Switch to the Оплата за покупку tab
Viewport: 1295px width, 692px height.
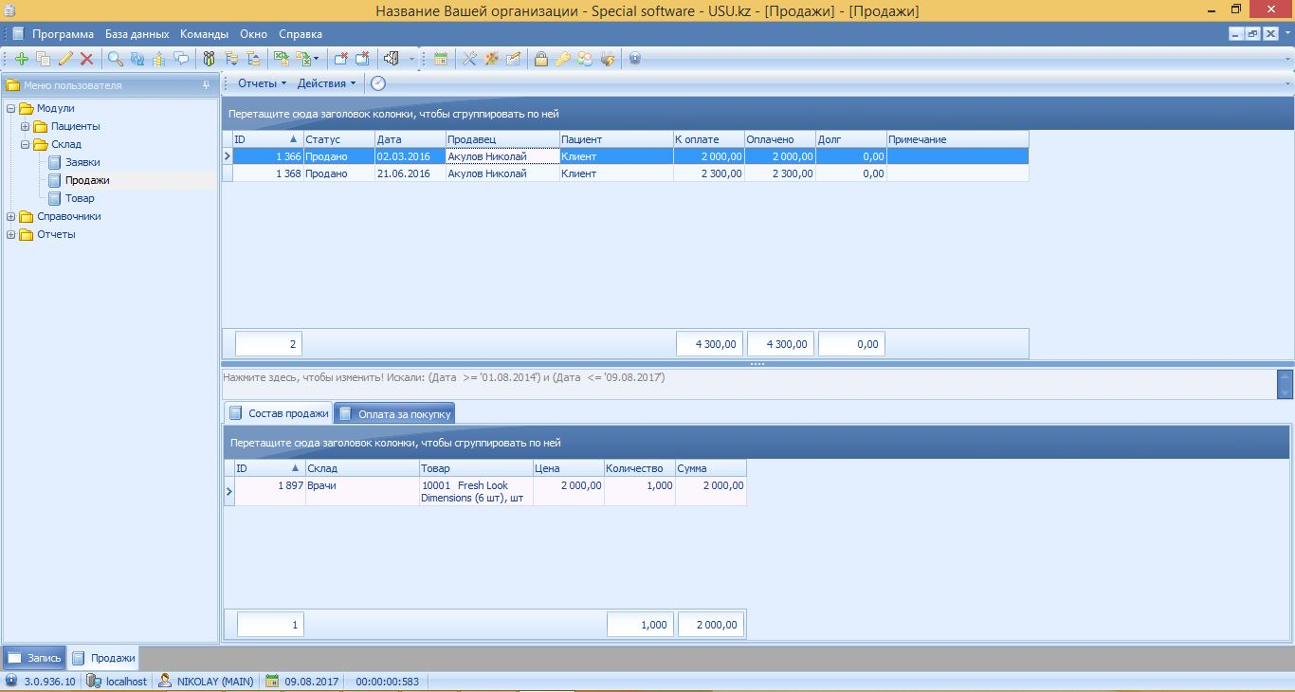tap(395, 414)
